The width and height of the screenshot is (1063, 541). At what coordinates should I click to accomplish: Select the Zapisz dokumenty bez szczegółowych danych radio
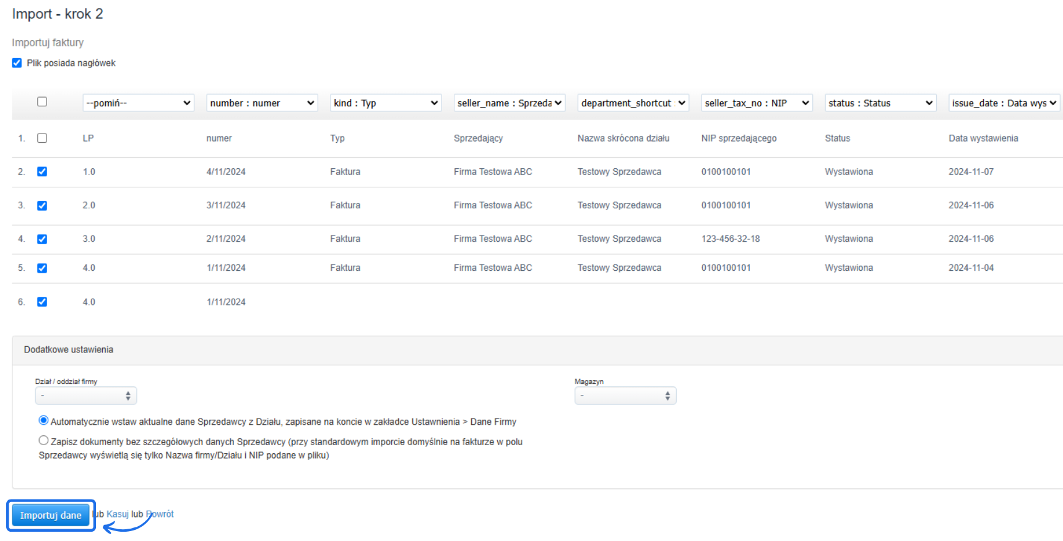43,441
